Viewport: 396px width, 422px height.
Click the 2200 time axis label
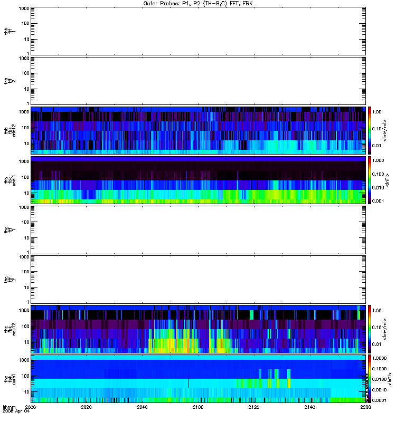365,407
